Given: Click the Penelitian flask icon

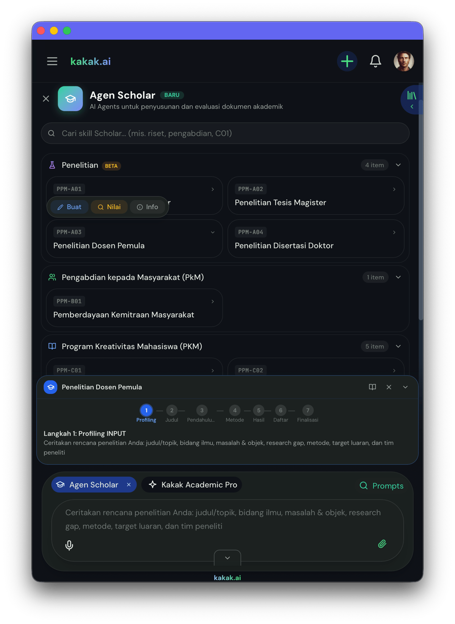Looking at the screenshot, I should click(x=52, y=165).
